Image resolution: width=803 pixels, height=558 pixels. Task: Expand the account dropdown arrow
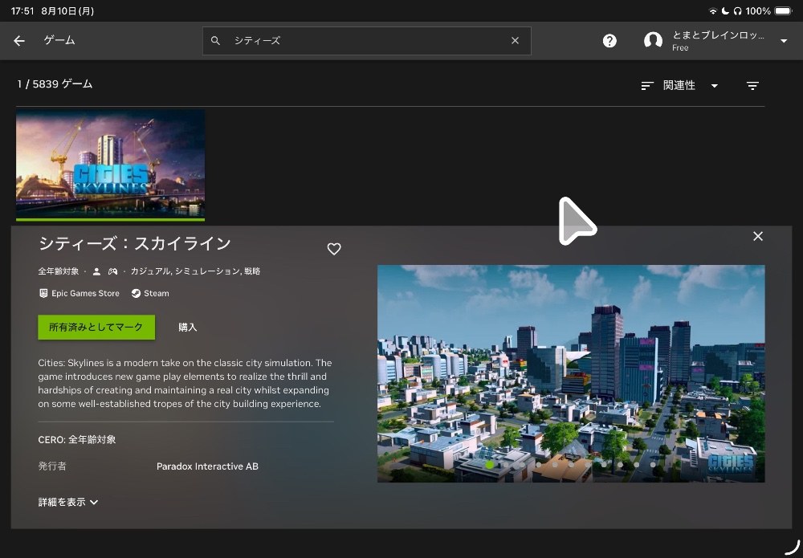[x=784, y=41]
